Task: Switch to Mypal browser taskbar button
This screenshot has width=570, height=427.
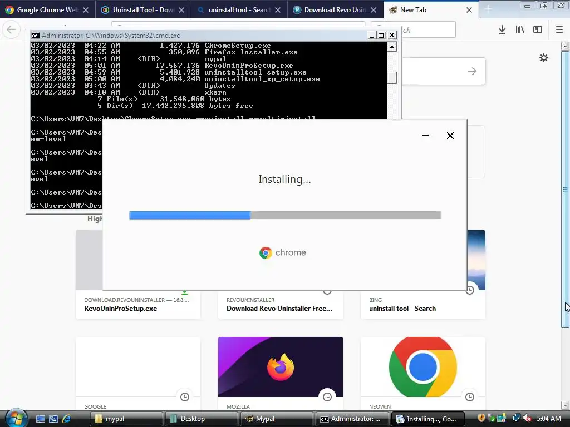Action: (277, 419)
